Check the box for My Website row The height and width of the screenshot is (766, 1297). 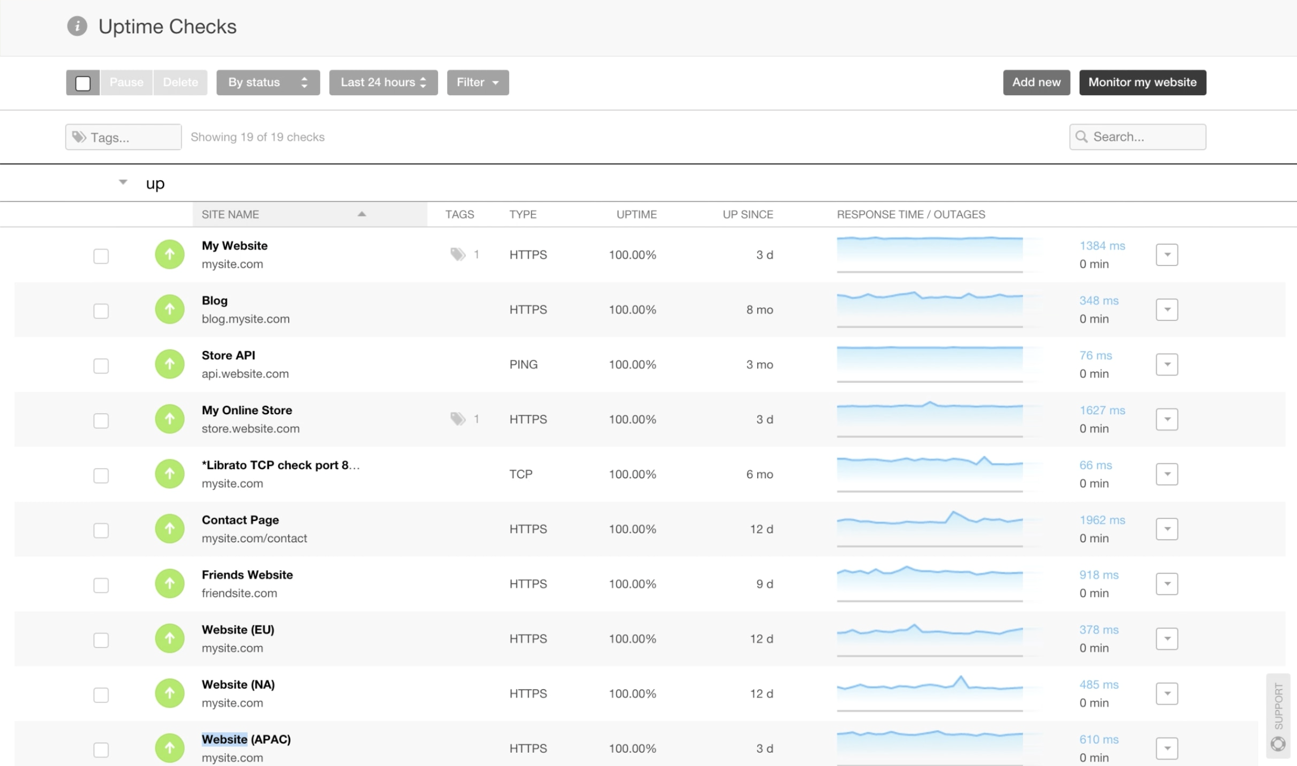click(x=101, y=256)
